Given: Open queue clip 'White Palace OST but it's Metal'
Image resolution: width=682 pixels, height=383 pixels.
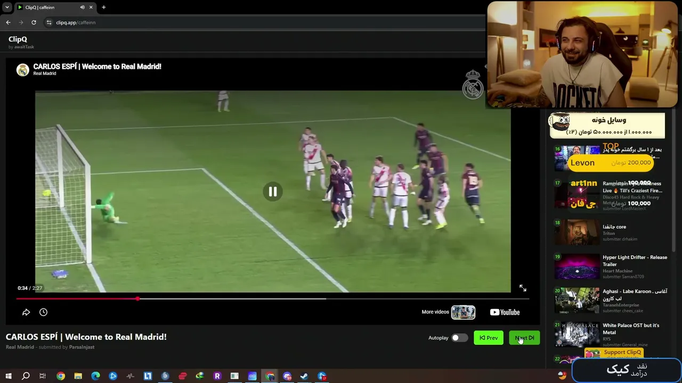Looking at the screenshot, I should [631, 329].
